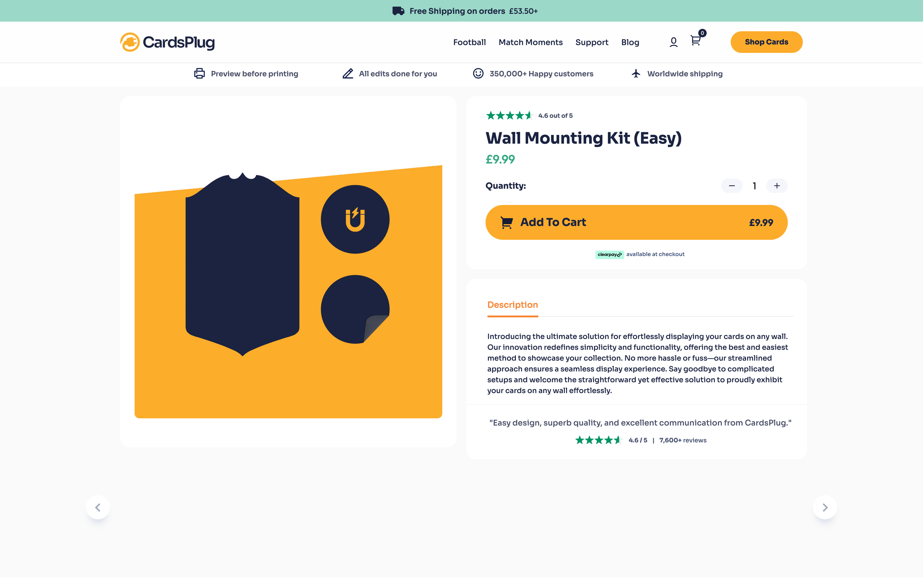Increase quantity with the plus stepper
Image resolution: width=923 pixels, height=577 pixels.
point(777,186)
